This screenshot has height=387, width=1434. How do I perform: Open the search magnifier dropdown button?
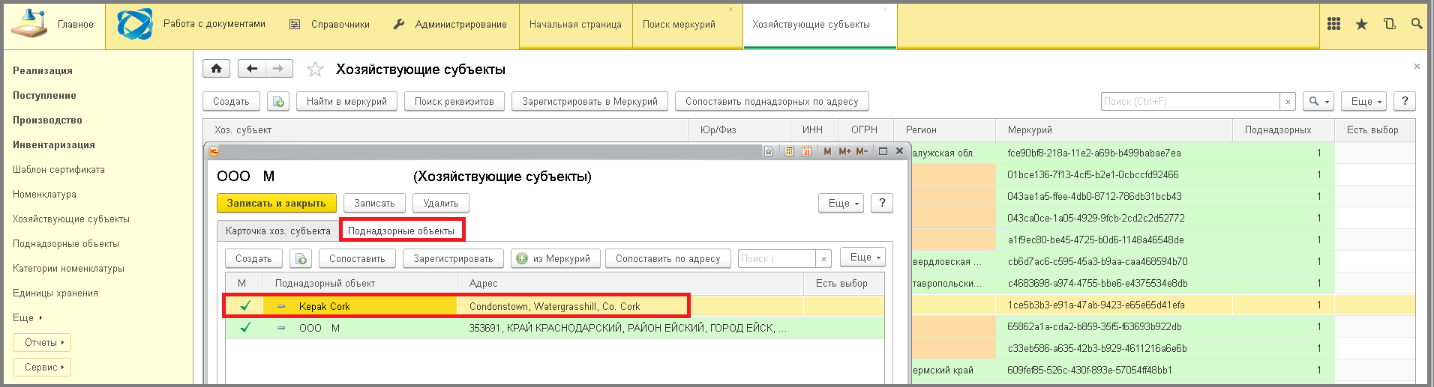pyautogui.click(x=1318, y=101)
